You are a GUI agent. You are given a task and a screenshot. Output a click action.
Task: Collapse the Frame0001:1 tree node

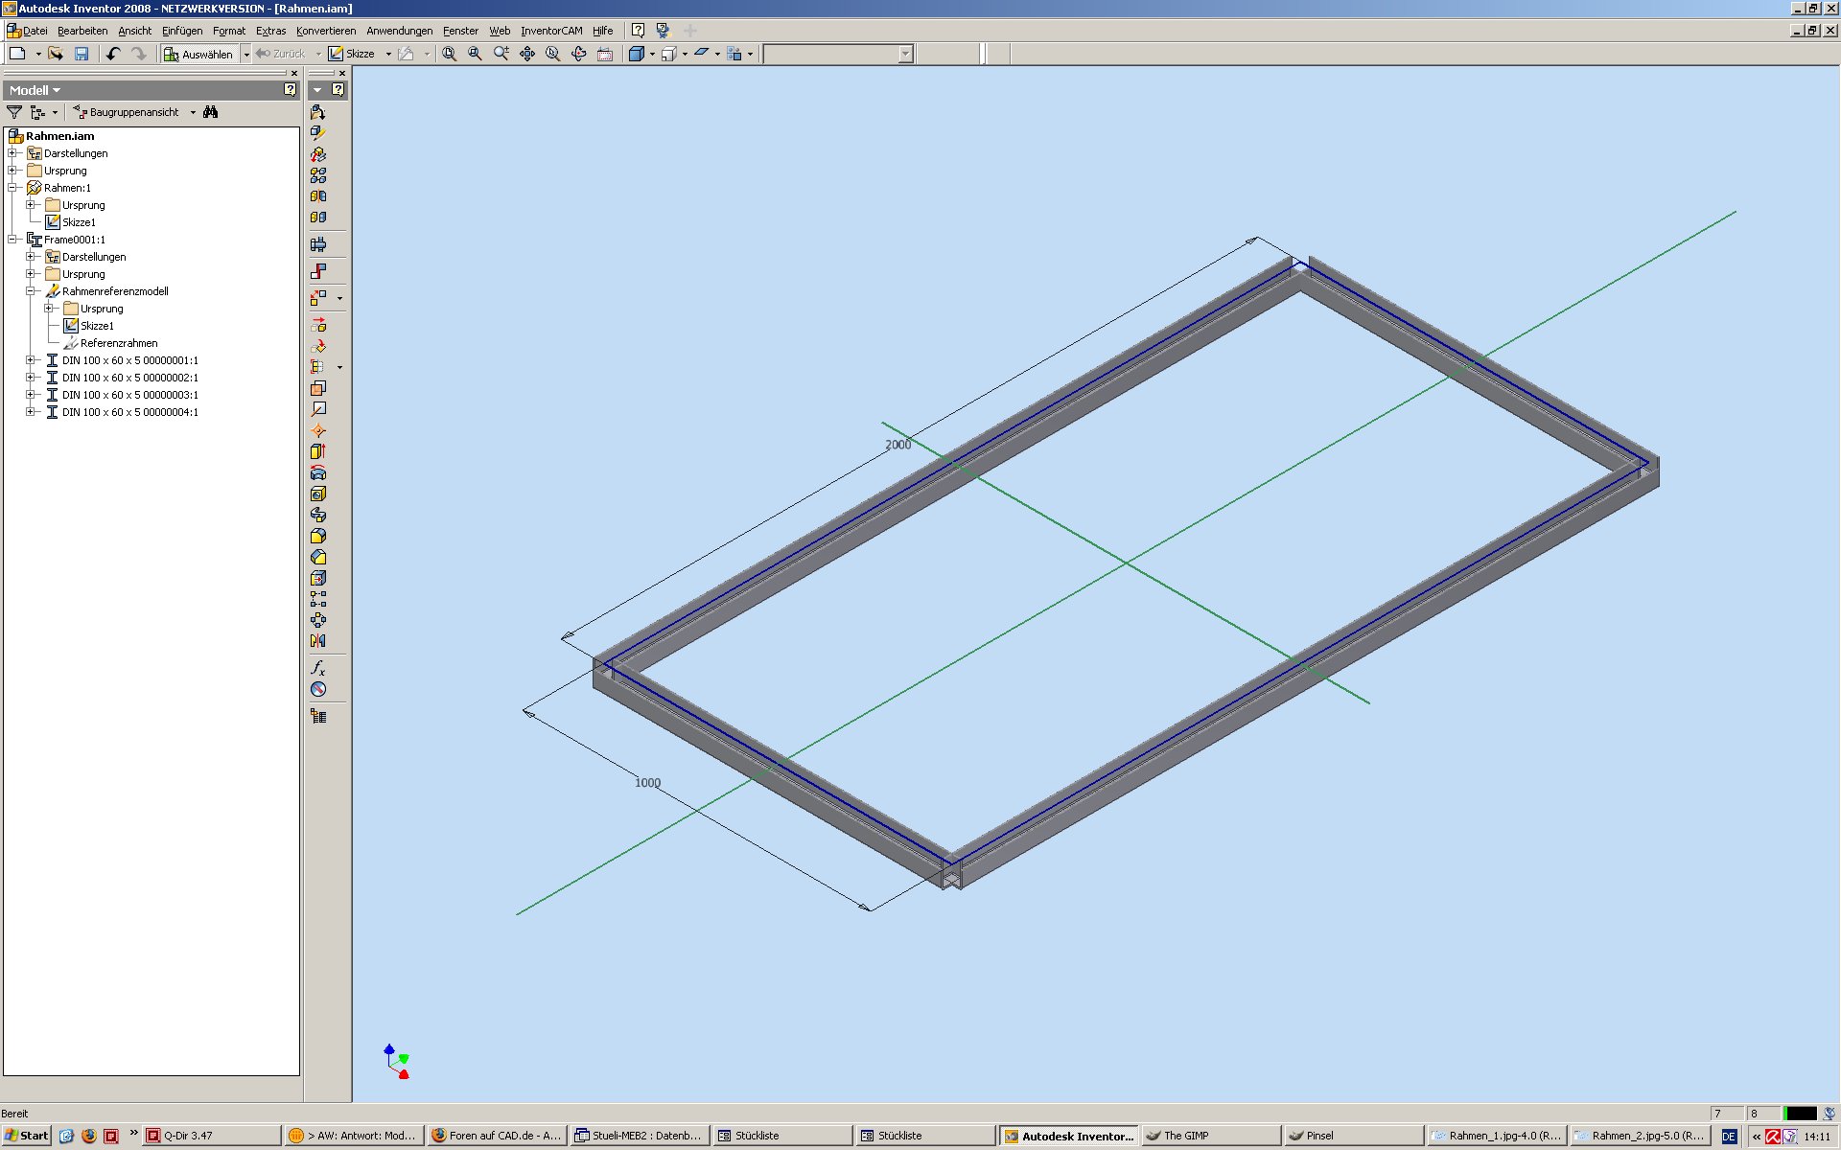click(x=12, y=240)
